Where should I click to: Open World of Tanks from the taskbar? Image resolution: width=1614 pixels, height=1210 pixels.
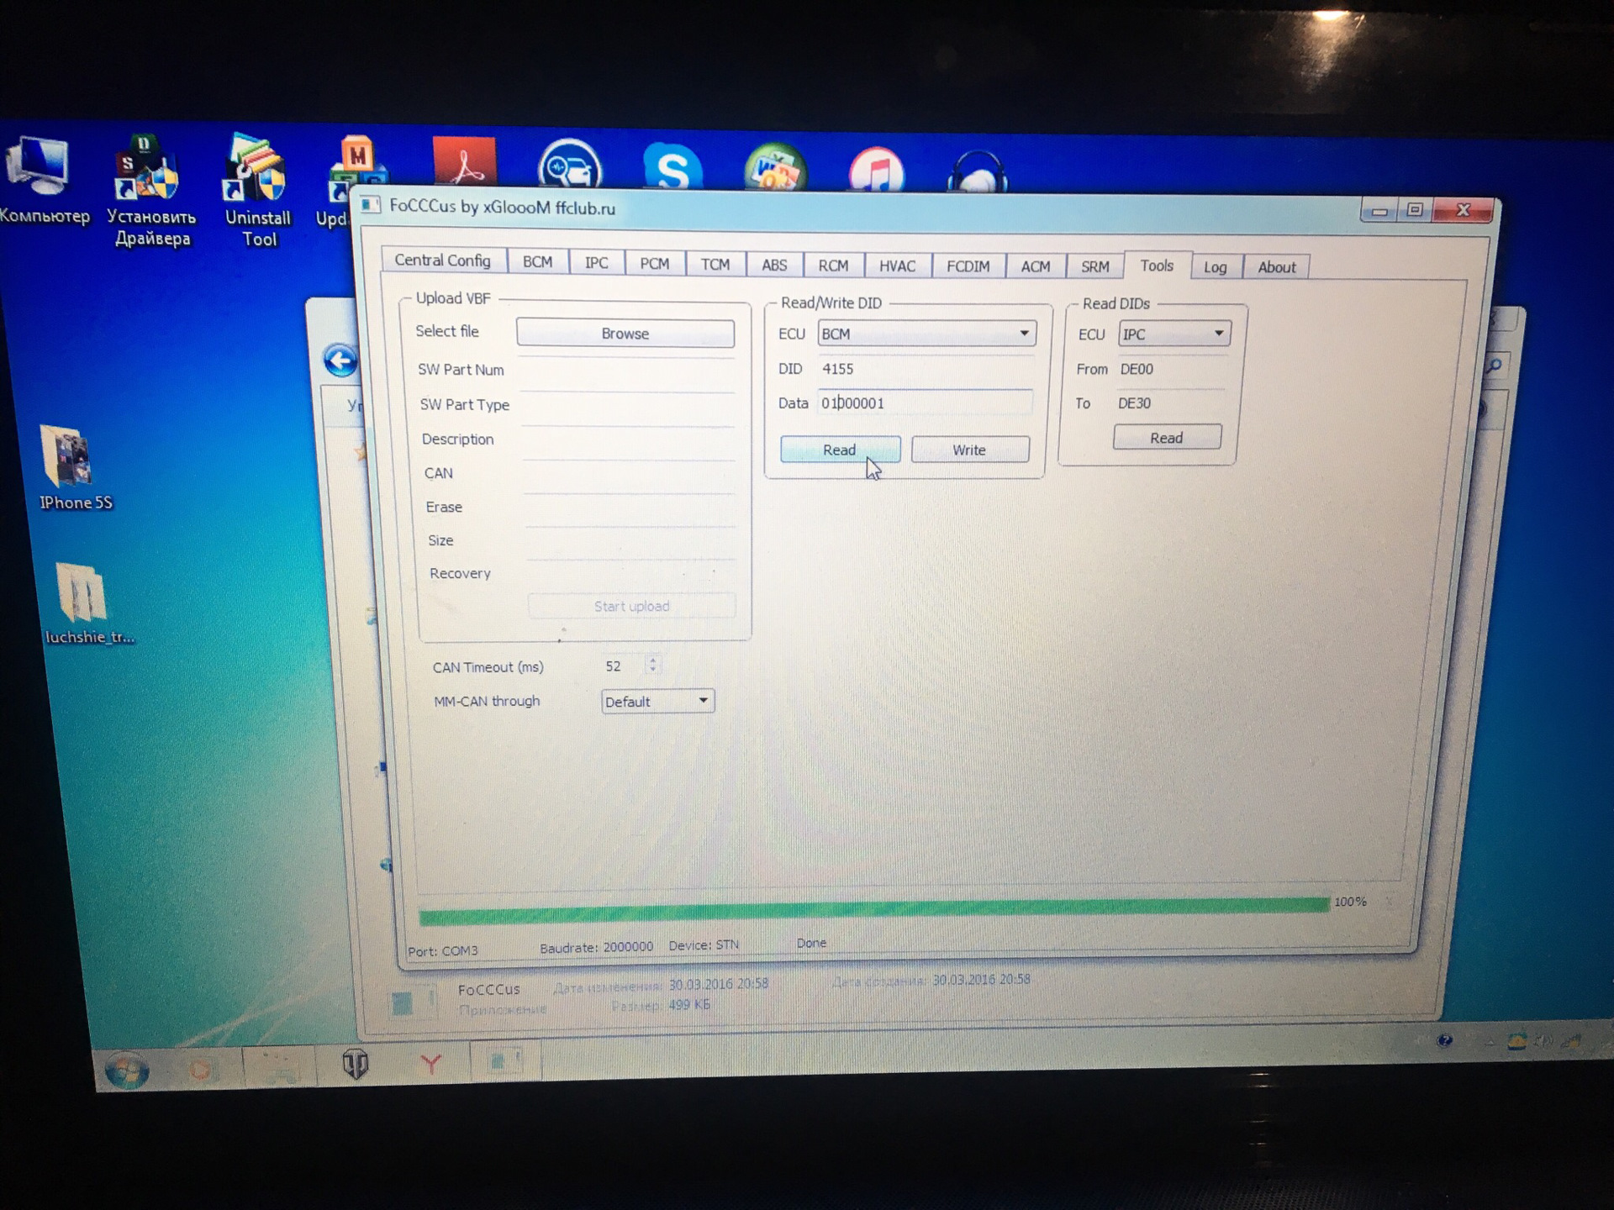[x=356, y=1065]
